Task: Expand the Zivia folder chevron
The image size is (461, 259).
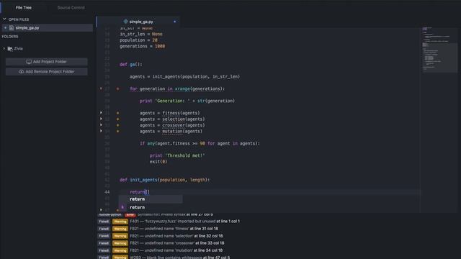Action: tap(4, 48)
